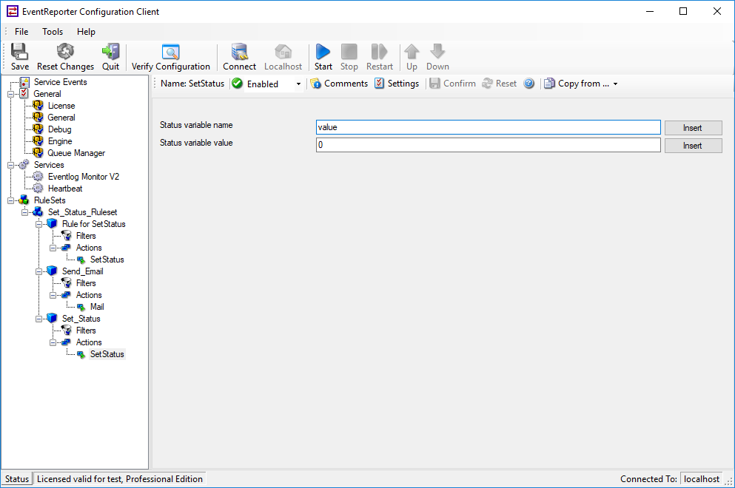Select the Mail action under Send_Email
The width and height of the screenshot is (735, 488).
(x=97, y=307)
